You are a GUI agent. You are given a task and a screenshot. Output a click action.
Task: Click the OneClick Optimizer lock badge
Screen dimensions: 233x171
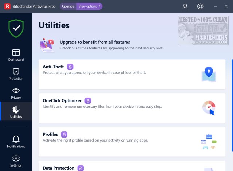[x=88, y=100]
